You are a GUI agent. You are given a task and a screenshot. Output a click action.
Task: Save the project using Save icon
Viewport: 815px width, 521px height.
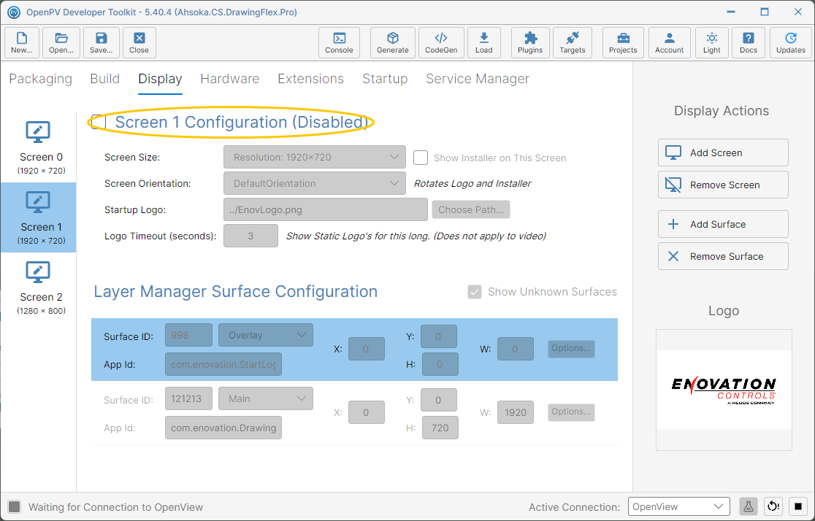pos(101,42)
